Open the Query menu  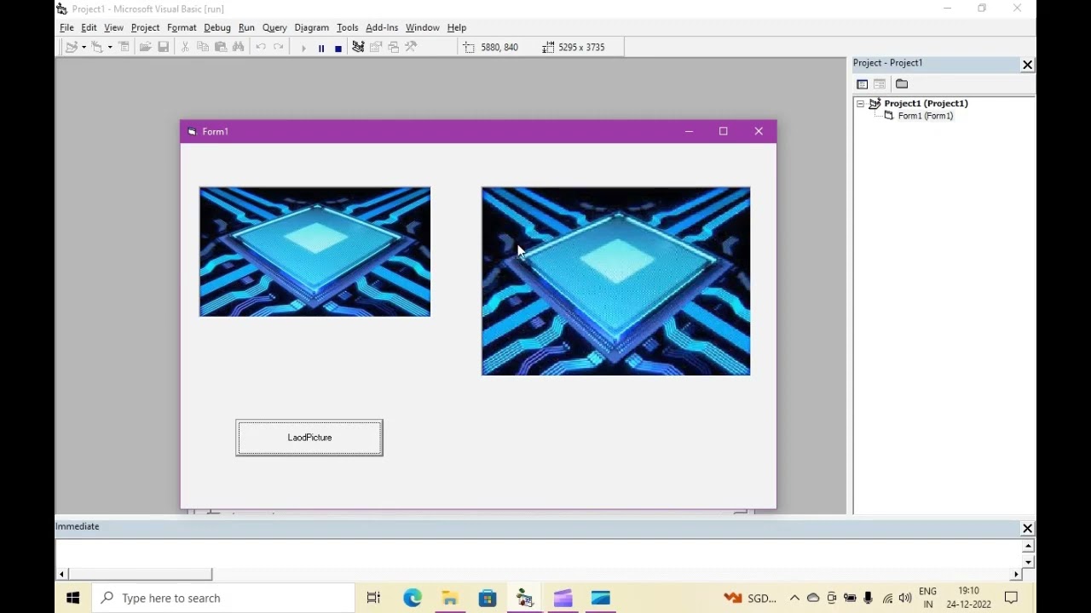coord(274,28)
